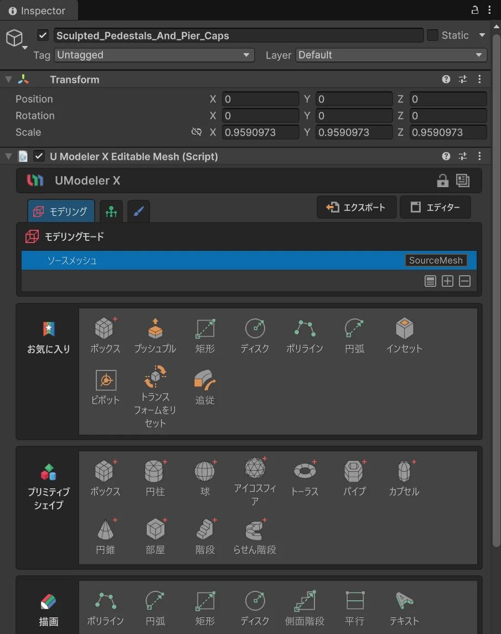Select the Disk (ディスク) tool in Favorites
The height and width of the screenshot is (634, 501).
(x=255, y=336)
